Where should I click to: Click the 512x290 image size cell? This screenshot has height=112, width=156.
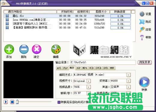click(99, 27)
